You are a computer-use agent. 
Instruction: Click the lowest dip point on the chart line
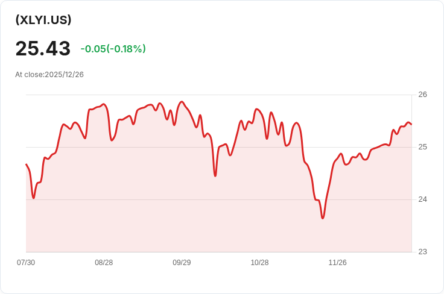click(x=323, y=218)
